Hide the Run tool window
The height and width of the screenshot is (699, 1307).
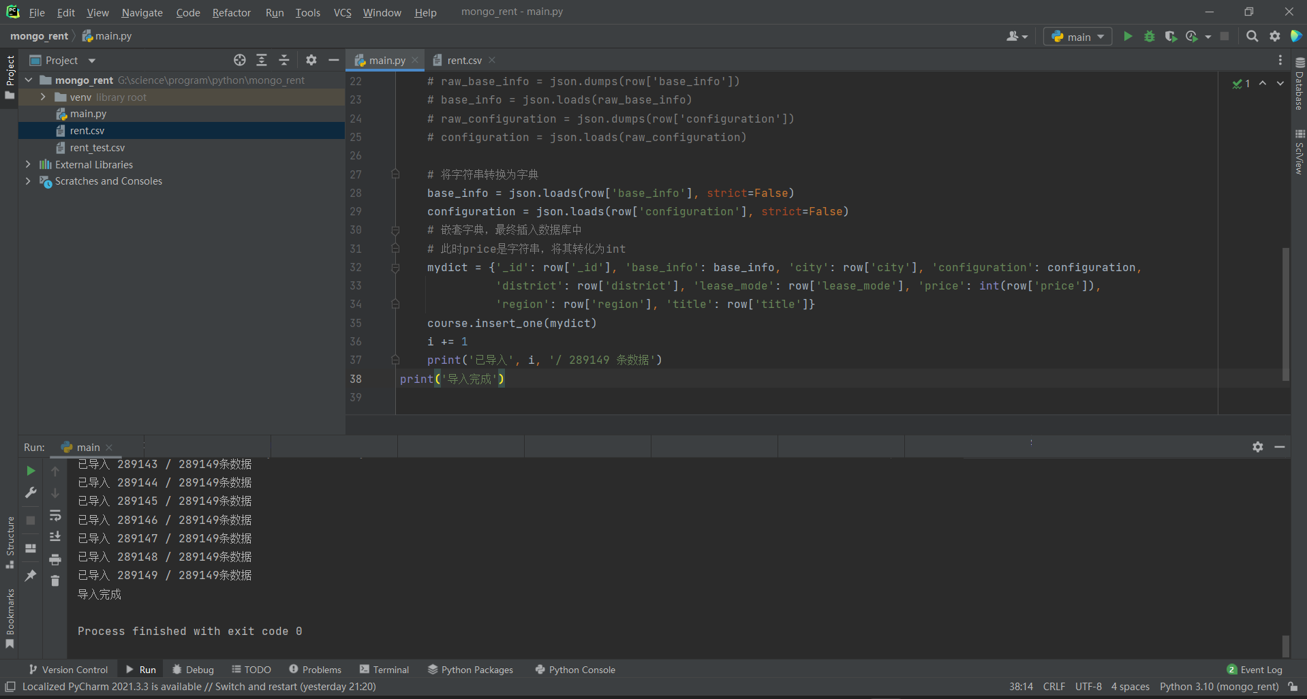[1280, 447]
